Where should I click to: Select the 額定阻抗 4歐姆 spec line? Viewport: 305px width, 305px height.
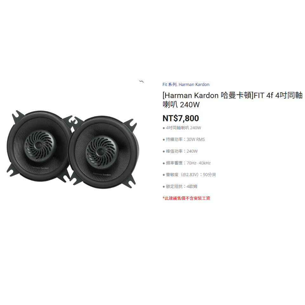[x=180, y=186]
